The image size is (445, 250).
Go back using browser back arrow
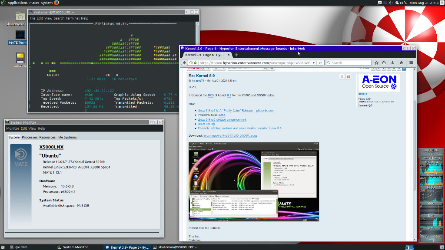pyautogui.click(x=184, y=63)
